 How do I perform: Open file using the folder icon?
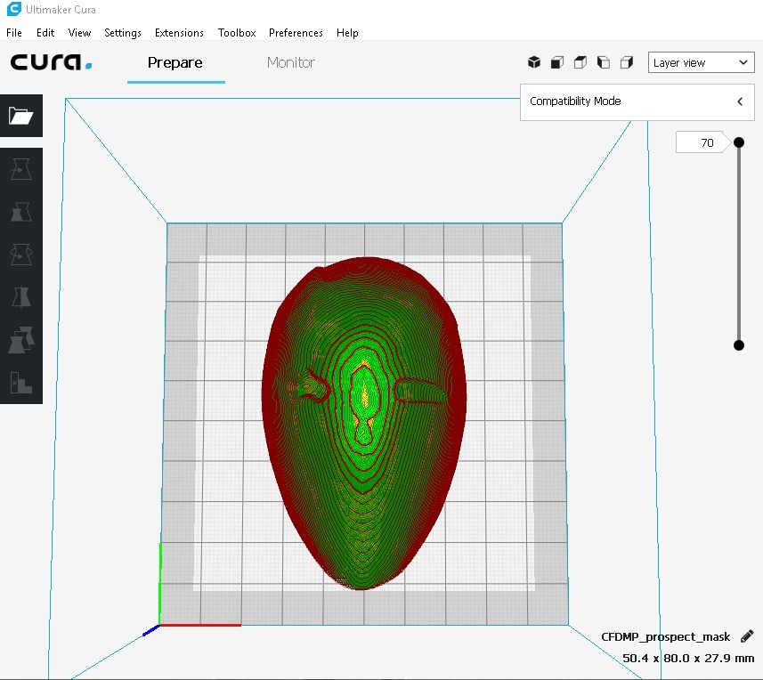21,116
